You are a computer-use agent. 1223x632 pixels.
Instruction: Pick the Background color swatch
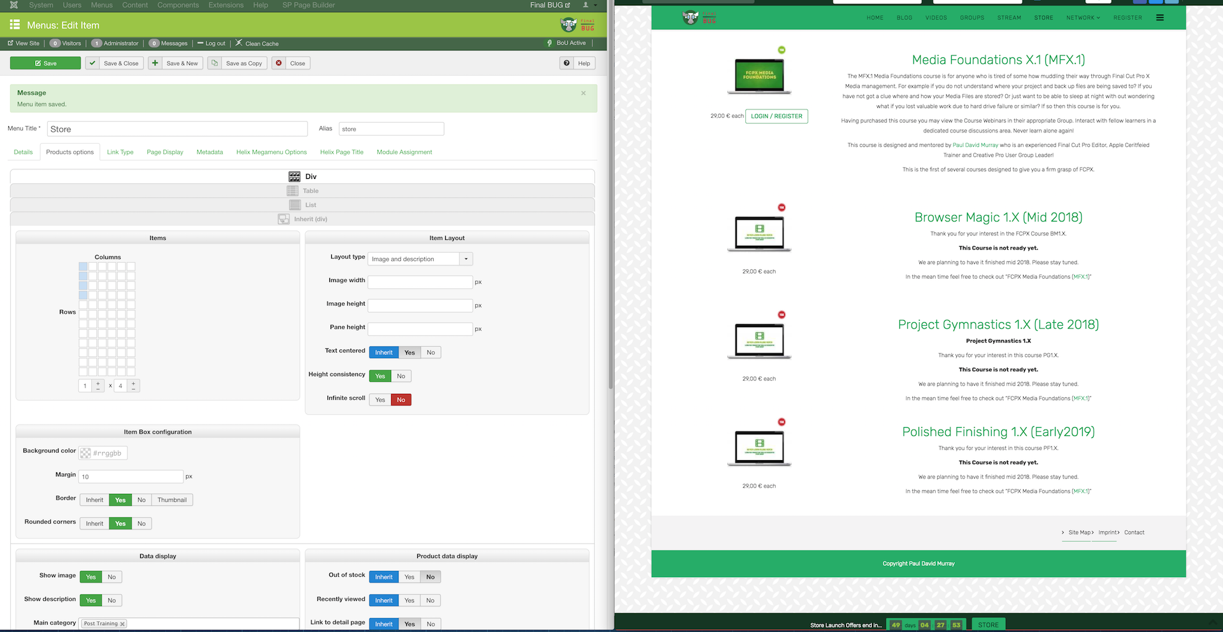tap(85, 453)
